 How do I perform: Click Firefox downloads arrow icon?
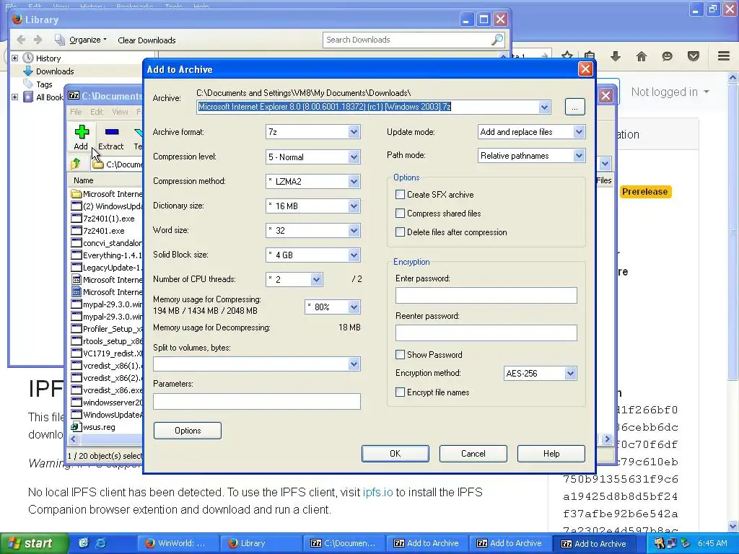(x=616, y=56)
